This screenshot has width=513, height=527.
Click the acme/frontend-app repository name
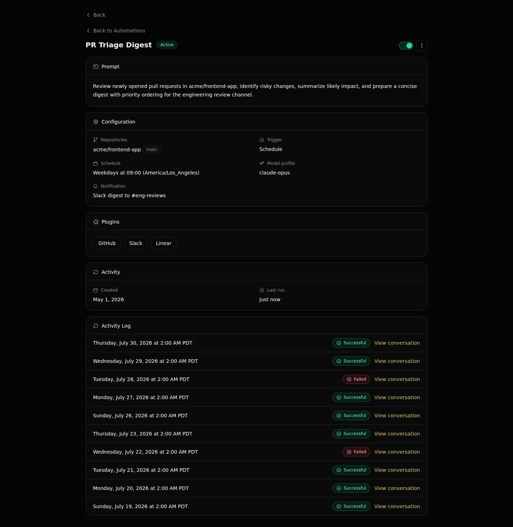(117, 150)
